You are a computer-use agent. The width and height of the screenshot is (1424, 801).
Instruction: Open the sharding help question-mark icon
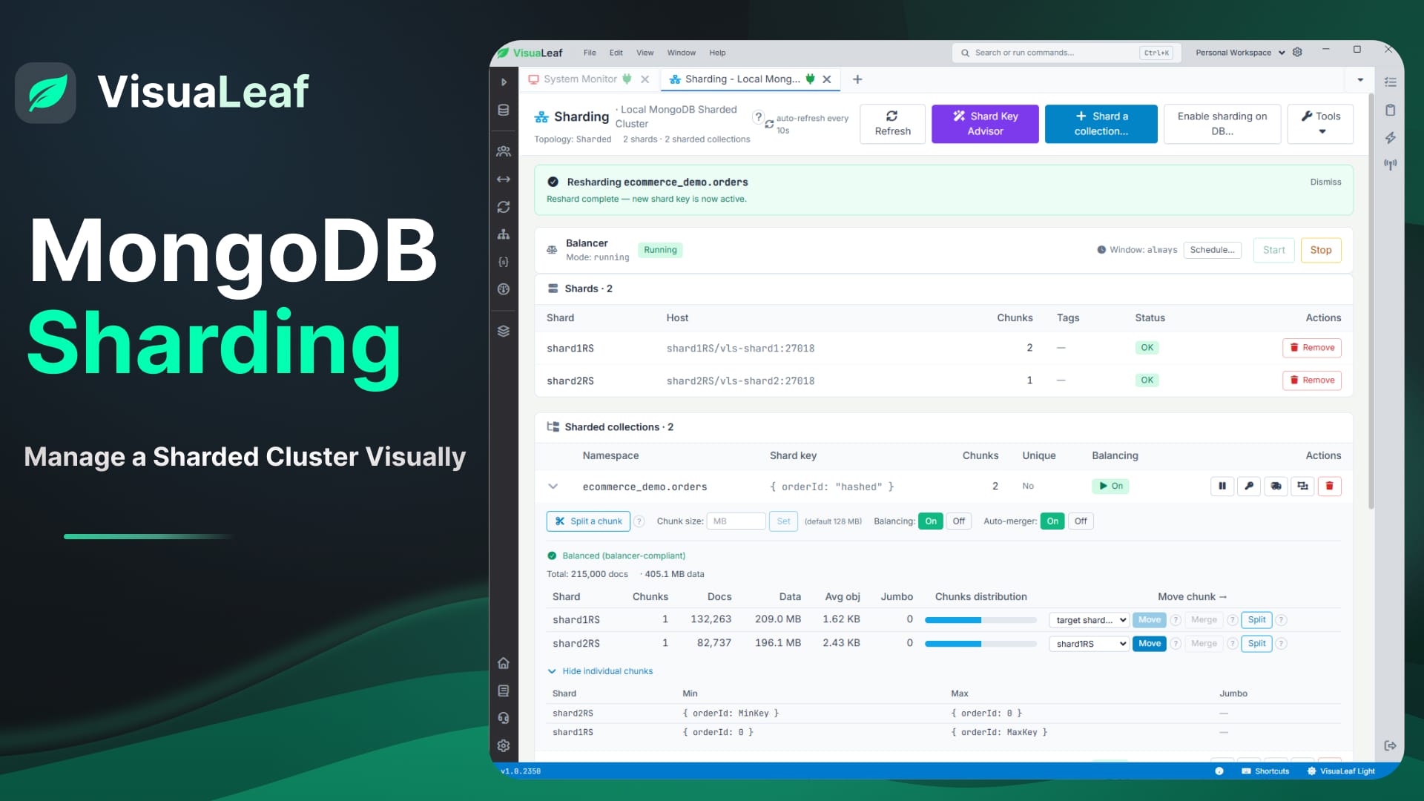coord(758,117)
